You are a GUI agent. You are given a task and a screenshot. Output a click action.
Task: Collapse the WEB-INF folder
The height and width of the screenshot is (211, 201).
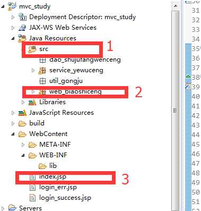point(23,155)
